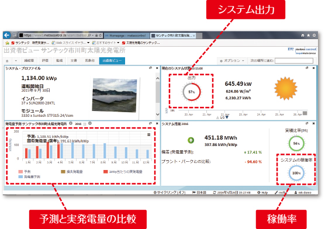Click the 94% performance ratio gauge
This screenshot has height=229, width=325.
click(296, 143)
